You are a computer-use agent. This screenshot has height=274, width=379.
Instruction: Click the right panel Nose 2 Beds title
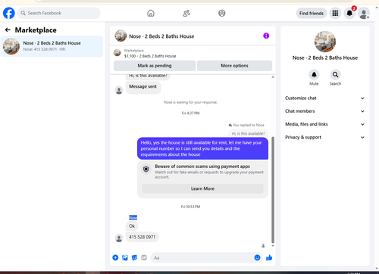pyautogui.click(x=325, y=58)
